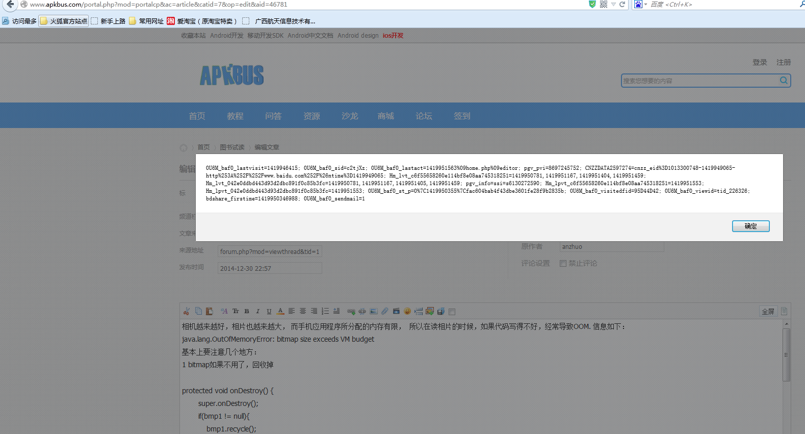
Task: Attach a file with paperclip icon
Action: coord(385,311)
